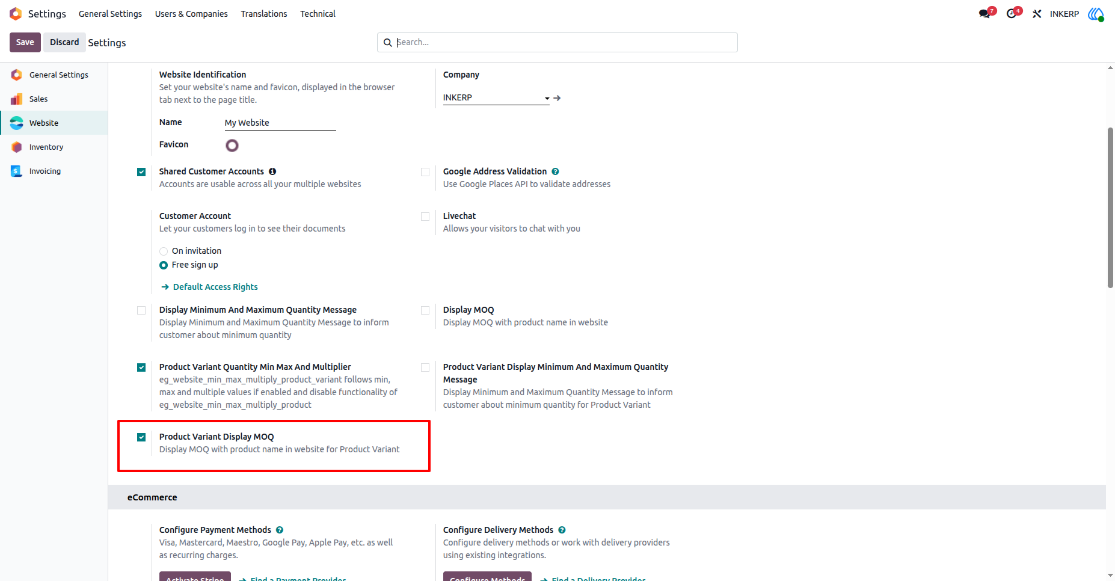Enable the Livechat checkbox

425,217
